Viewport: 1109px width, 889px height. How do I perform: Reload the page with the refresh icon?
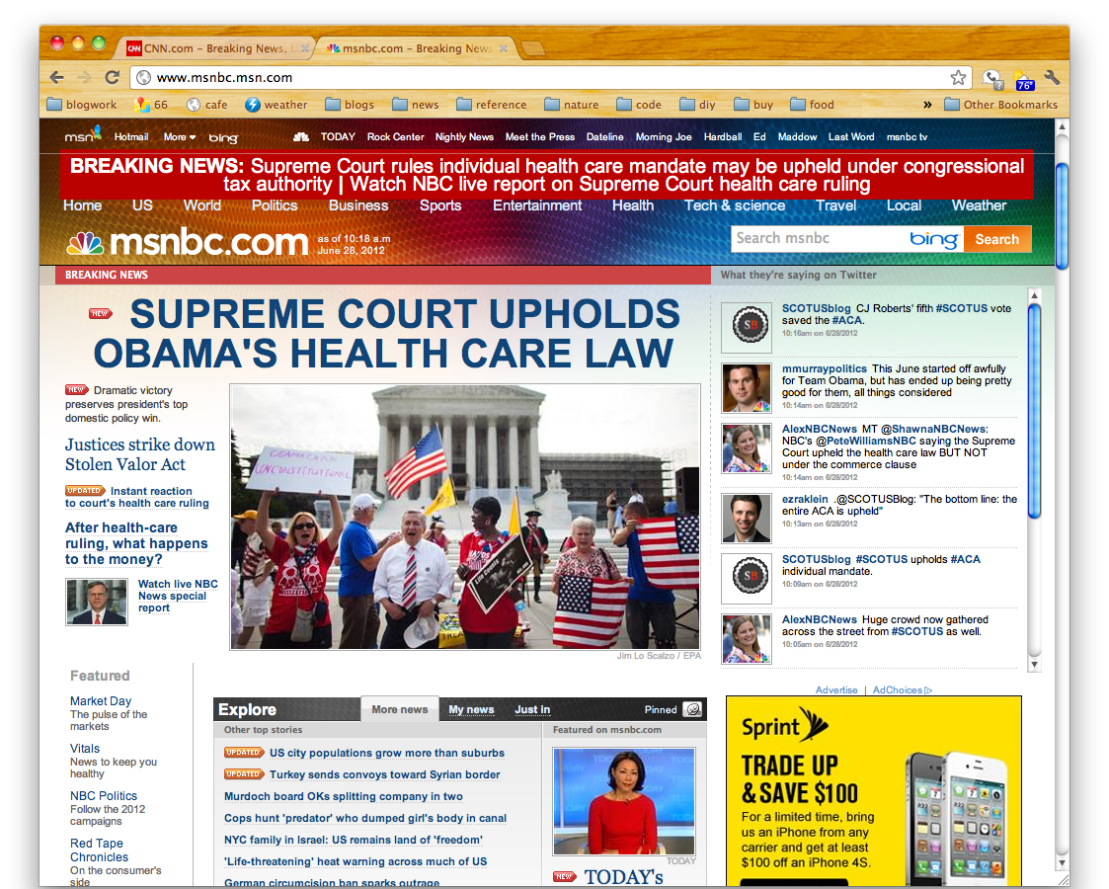tap(112, 77)
